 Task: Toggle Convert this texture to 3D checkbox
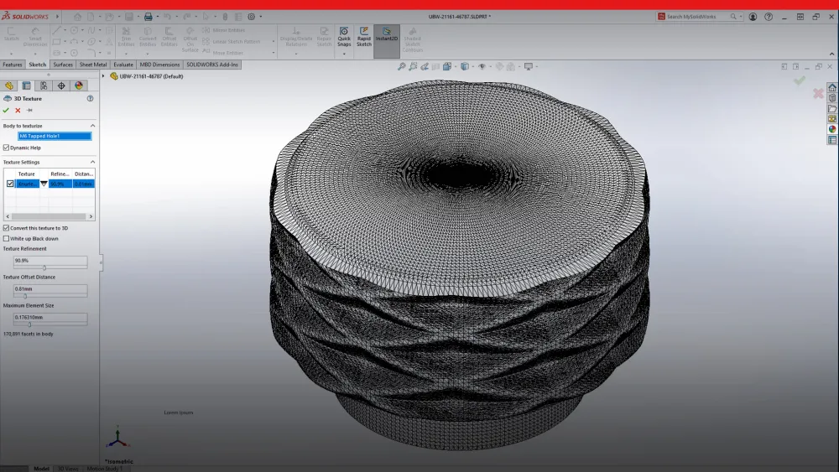7,228
